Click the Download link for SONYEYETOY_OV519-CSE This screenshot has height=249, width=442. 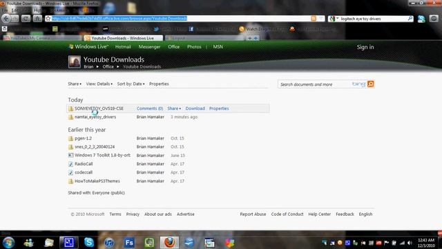pyautogui.click(x=195, y=109)
